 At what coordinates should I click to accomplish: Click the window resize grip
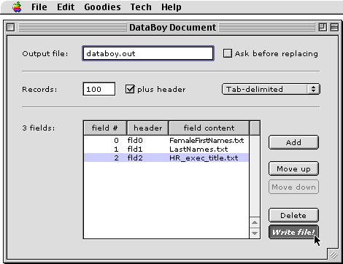coord(334,255)
